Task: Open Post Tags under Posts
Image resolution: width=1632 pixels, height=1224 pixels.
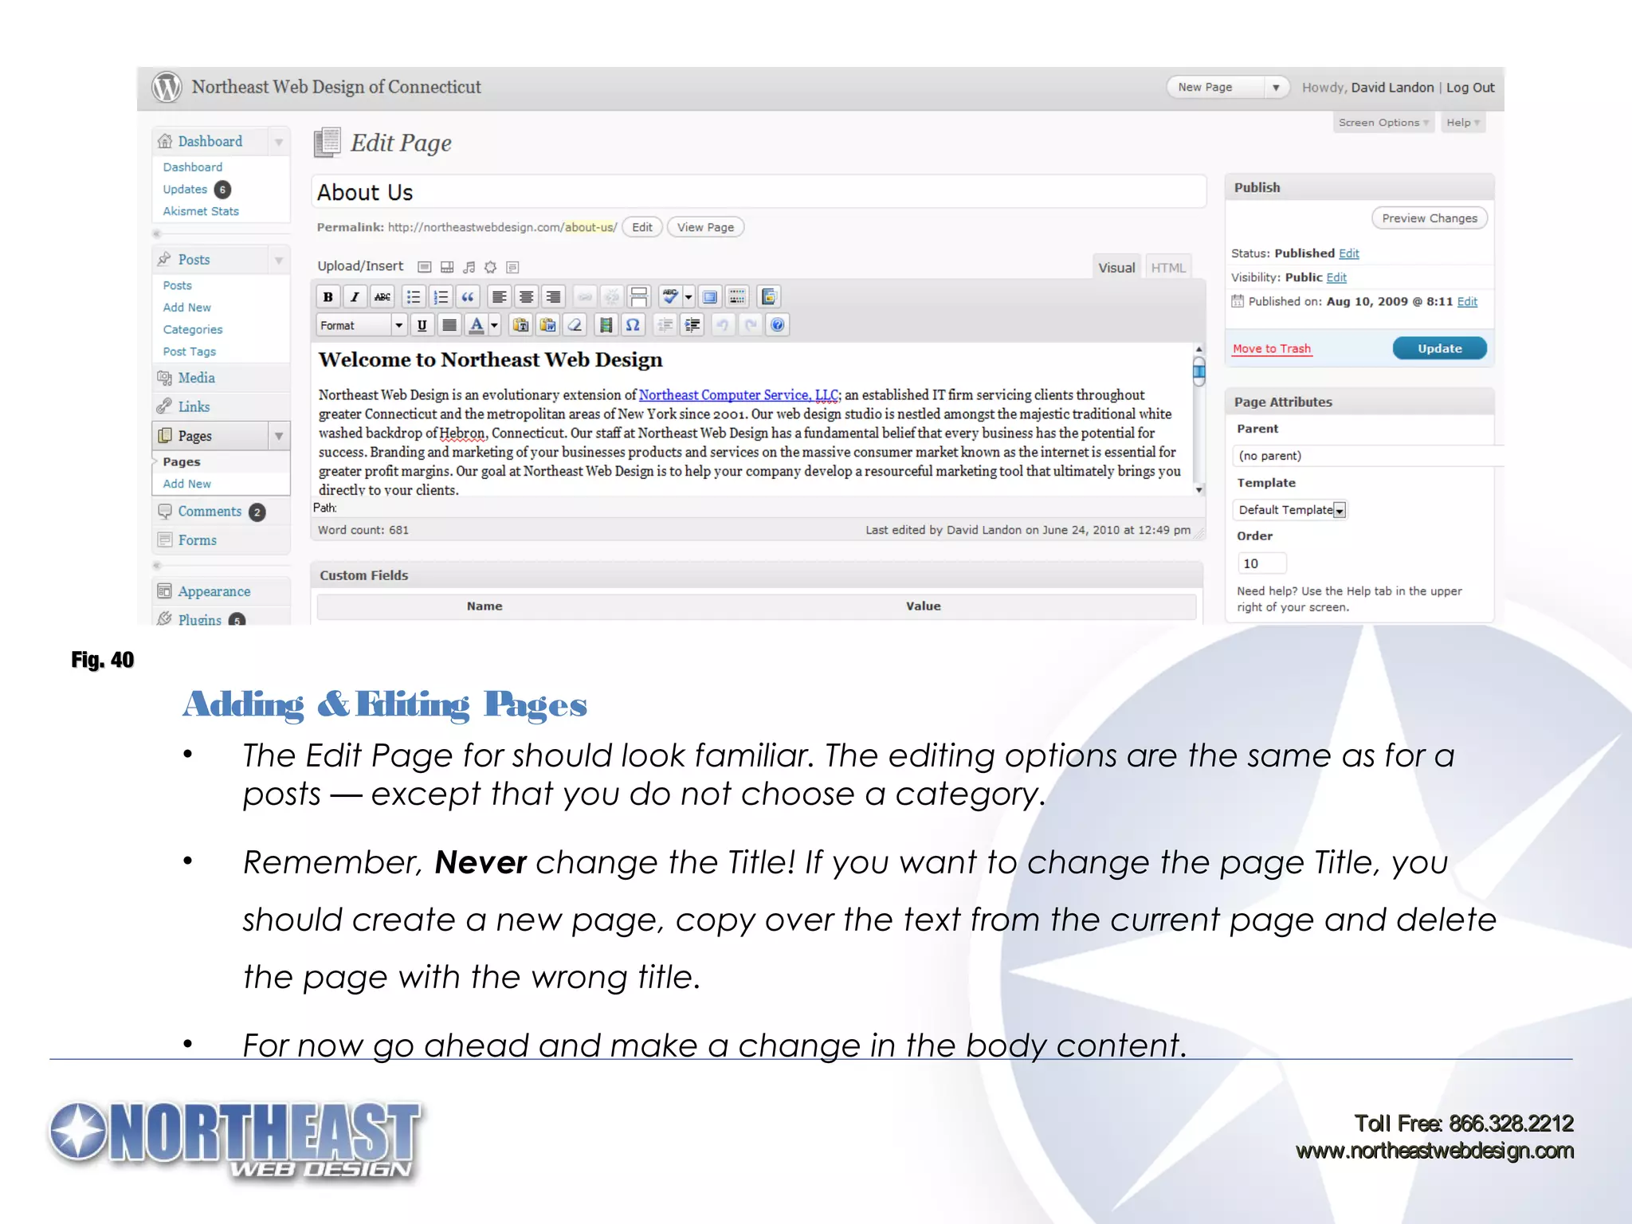Action: pyautogui.click(x=189, y=351)
